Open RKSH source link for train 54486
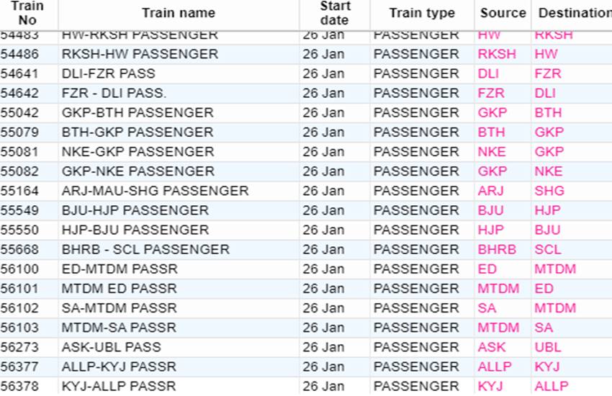This screenshot has height=396, width=612. [x=497, y=54]
